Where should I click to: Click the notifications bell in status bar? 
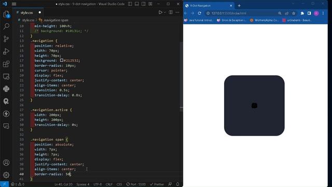pos(177,184)
